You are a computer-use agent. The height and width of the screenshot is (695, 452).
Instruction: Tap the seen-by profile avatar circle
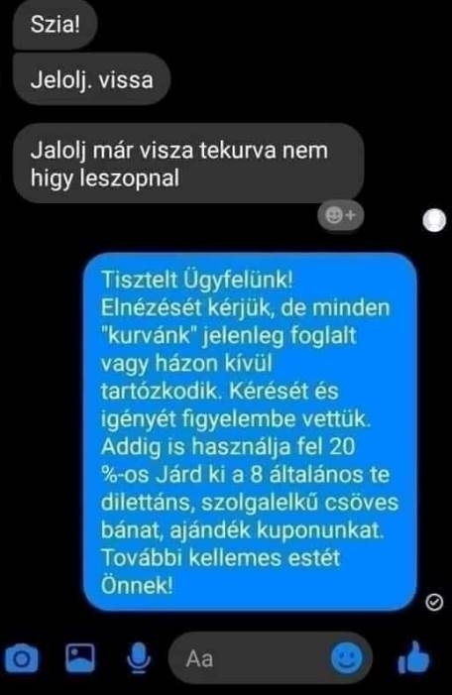click(x=434, y=220)
